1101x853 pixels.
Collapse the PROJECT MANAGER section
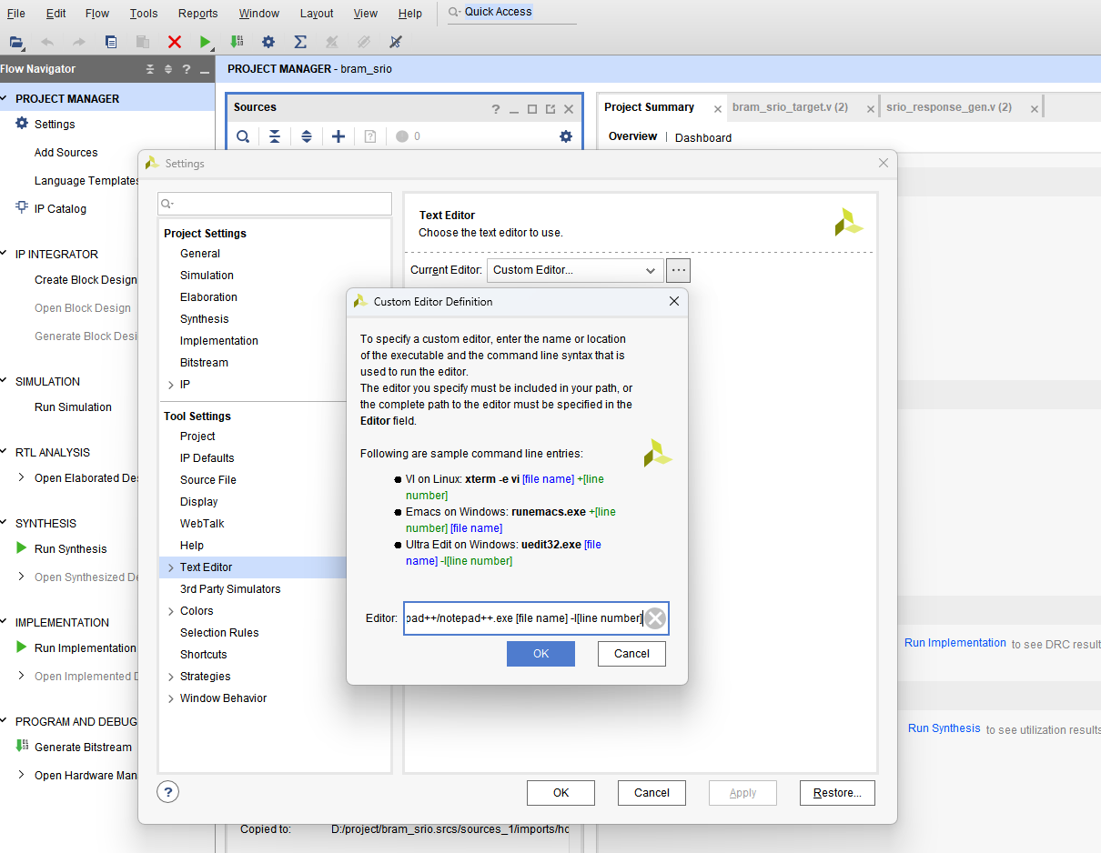5,98
